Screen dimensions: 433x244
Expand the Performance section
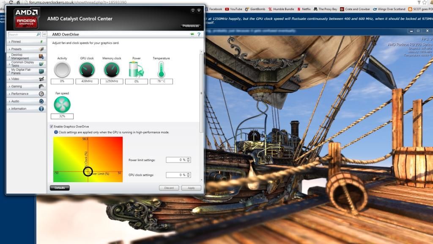(25, 94)
